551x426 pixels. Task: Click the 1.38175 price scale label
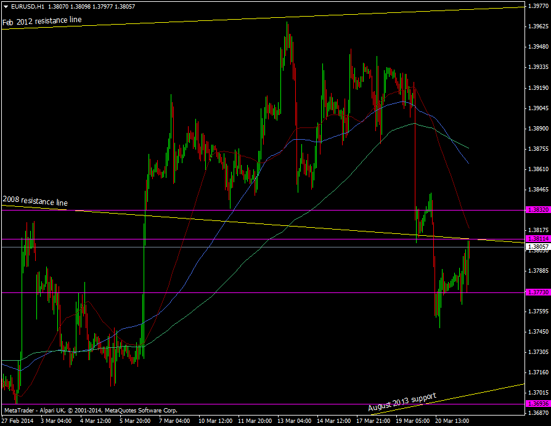538,230
